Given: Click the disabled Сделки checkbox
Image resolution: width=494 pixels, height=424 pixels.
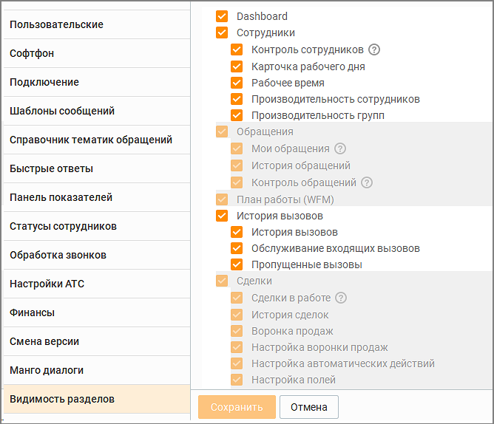Looking at the screenshot, I should [x=222, y=281].
